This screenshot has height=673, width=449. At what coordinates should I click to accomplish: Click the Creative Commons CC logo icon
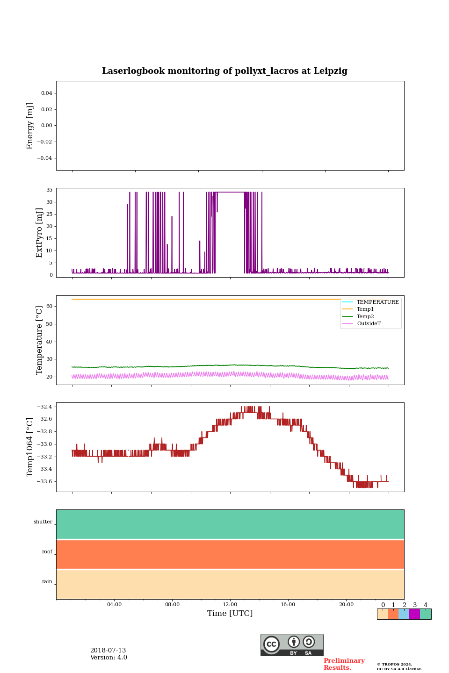click(x=271, y=644)
